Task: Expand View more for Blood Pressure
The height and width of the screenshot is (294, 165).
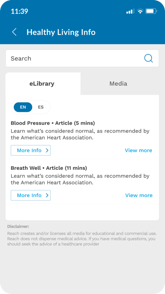Action: point(138,150)
